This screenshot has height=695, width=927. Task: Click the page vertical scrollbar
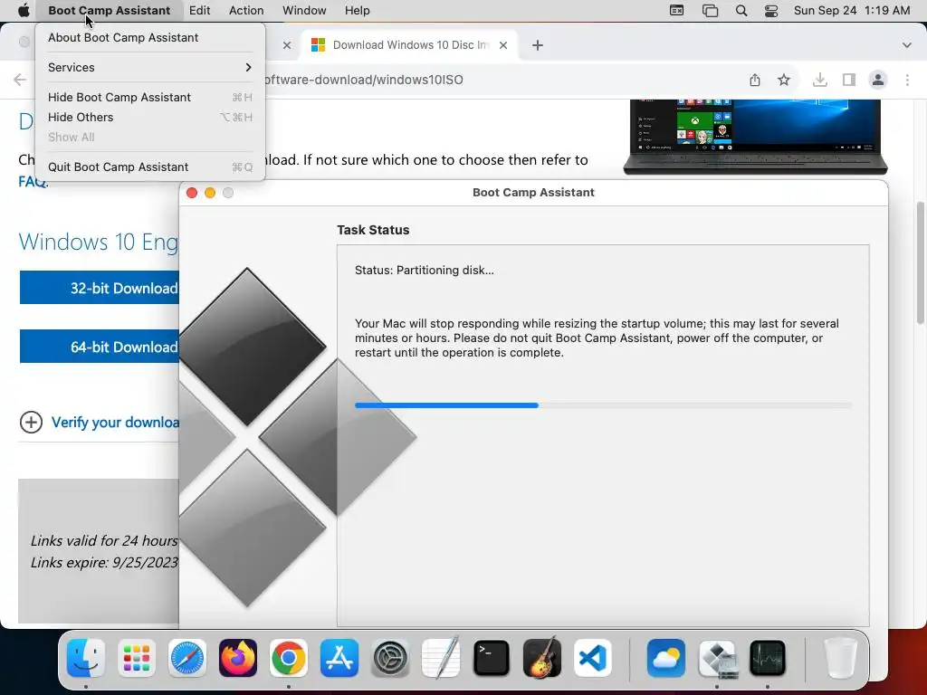920,263
